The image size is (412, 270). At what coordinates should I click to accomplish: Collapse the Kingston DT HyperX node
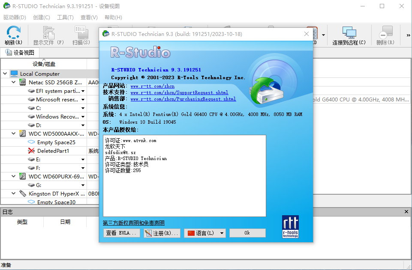pos(14,193)
